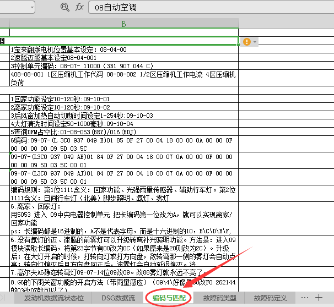Select cell 4大灯清洗时间设定50-1000毫秒
Viewport: 334px width, 307px height.
124,124
